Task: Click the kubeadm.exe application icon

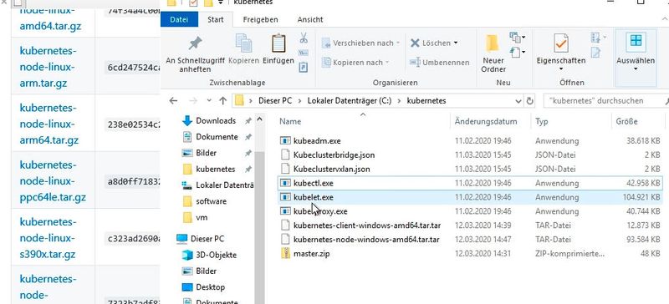Action: 285,140
